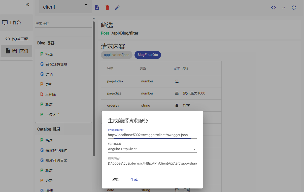
Task: Open 获取树型结构 GET endpoint
Action: [x=63, y=150]
